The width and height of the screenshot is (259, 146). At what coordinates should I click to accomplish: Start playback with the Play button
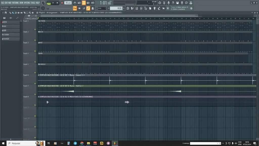click(x=53, y=3)
